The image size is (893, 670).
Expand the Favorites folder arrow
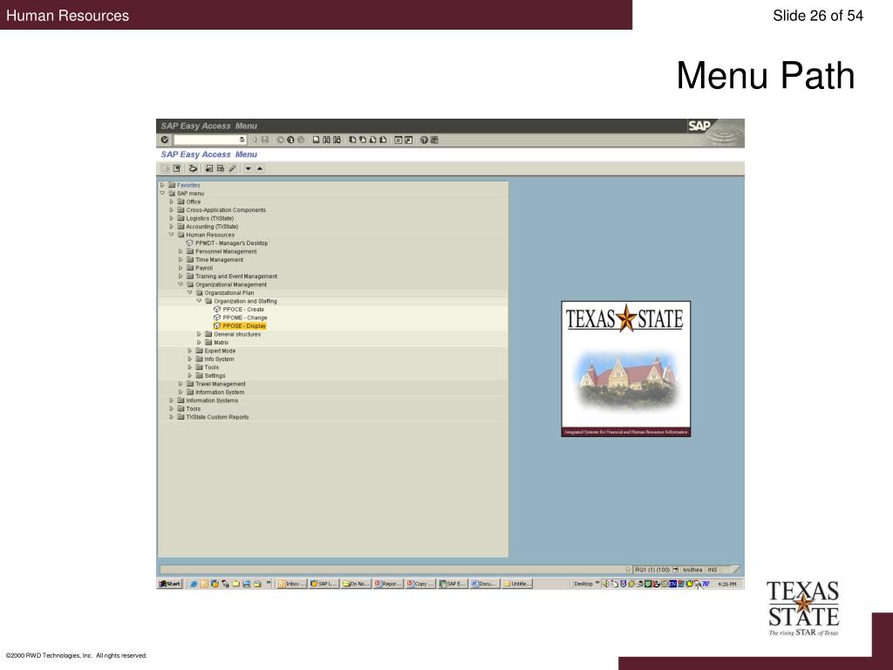coord(162,185)
